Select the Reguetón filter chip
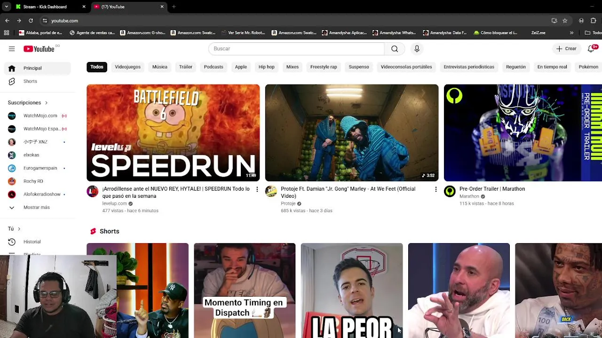Image resolution: width=602 pixels, height=338 pixels. pos(516,67)
